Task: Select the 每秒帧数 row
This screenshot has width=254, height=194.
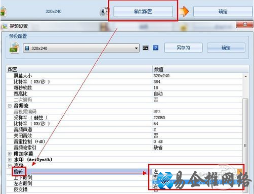Action: tap(124, 88)
